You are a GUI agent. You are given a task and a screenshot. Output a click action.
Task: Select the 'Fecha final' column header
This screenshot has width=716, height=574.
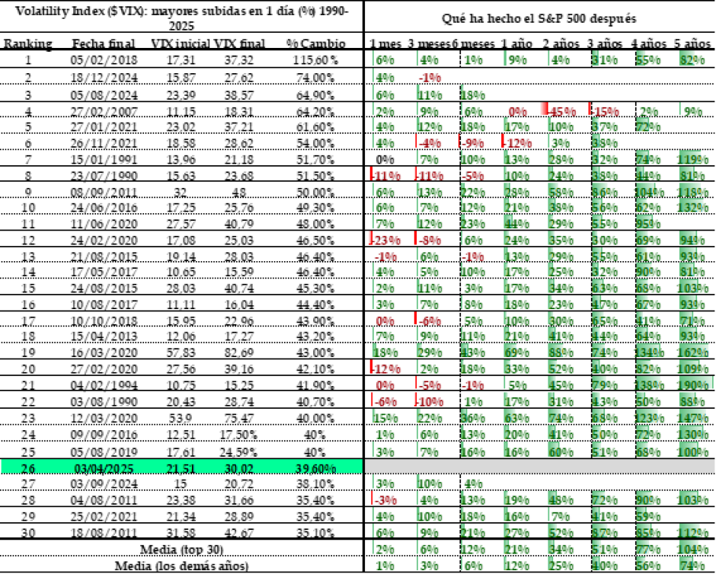(x=104, y=44)
